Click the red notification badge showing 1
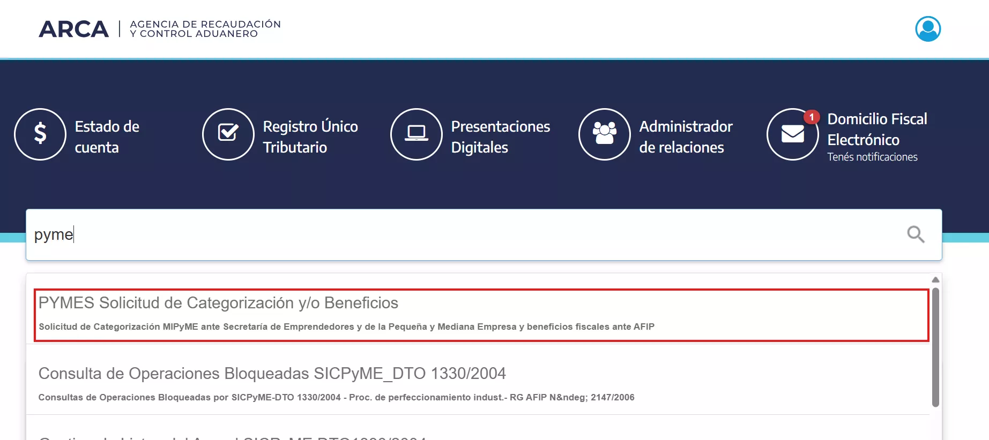Screen dimensions: 989x440 pos(812,117)
